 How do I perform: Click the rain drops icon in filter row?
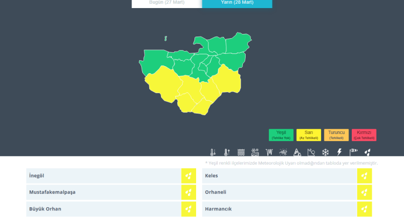(367, 152)
